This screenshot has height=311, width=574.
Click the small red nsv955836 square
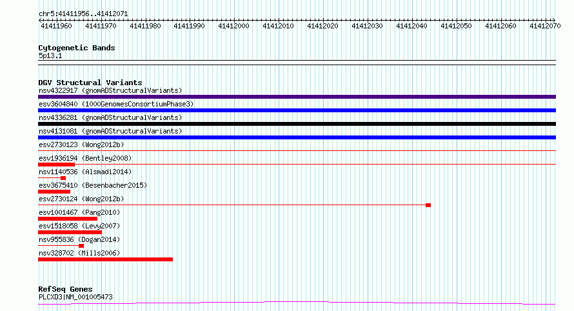81,246
